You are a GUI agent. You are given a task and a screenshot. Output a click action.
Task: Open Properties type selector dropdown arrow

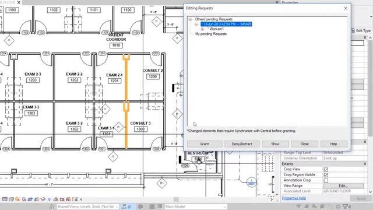click(371, 16)
